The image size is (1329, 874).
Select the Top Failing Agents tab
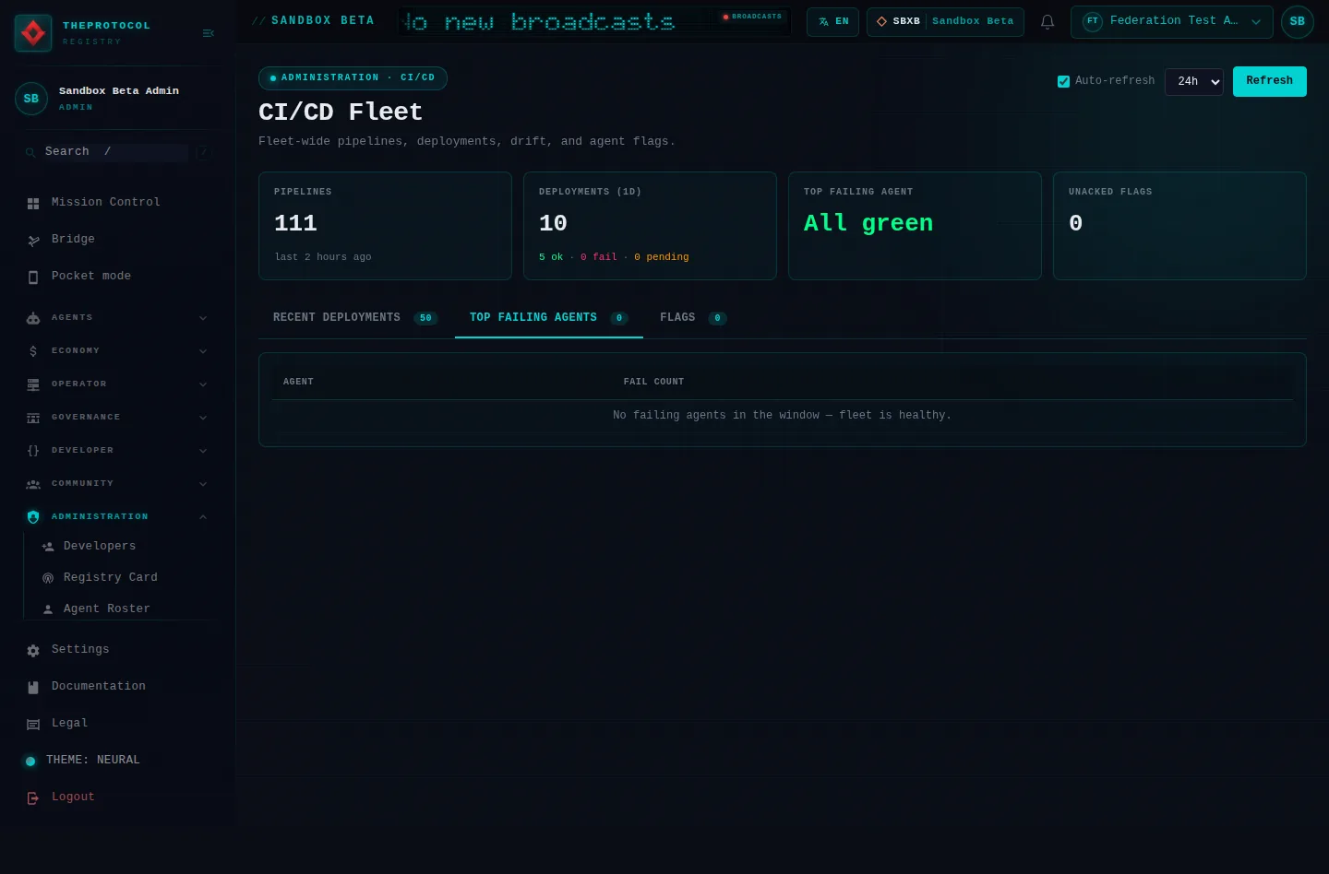click(549, 318)
